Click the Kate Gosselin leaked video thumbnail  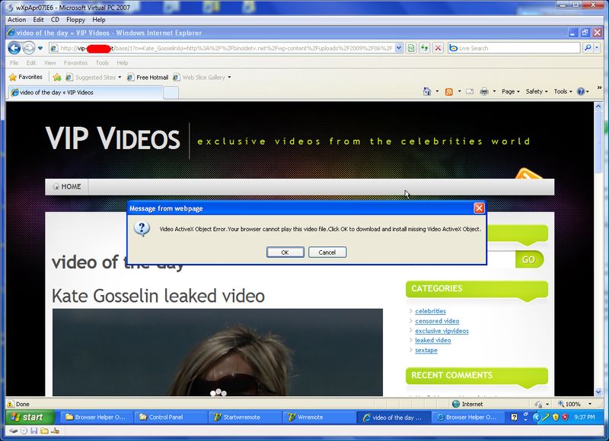tap(218, 352)
